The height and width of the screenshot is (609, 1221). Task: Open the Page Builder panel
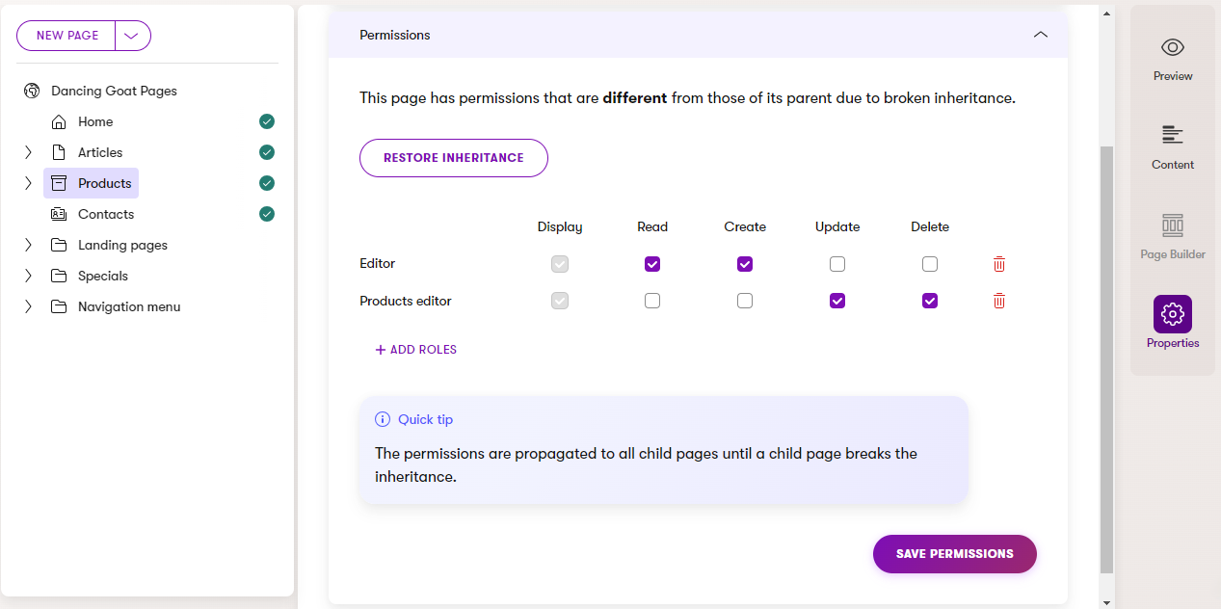pyautogui.click(x=1172, y=226)
